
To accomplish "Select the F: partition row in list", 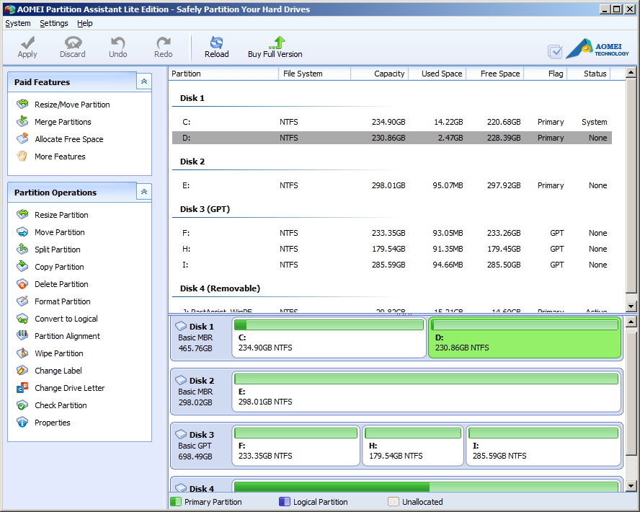I will (392, 233).
